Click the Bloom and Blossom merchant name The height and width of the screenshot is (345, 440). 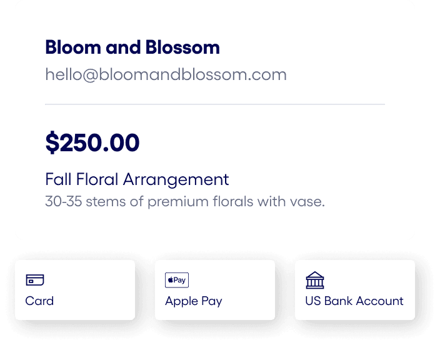click(132, 47)
